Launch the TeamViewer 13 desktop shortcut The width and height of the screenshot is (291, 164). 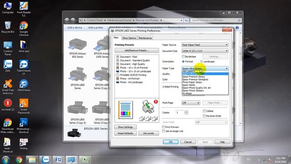click(24, 67)
